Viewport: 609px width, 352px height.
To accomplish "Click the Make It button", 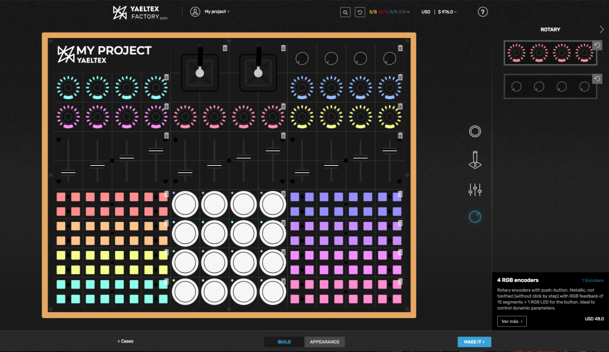I will point(474,342).
